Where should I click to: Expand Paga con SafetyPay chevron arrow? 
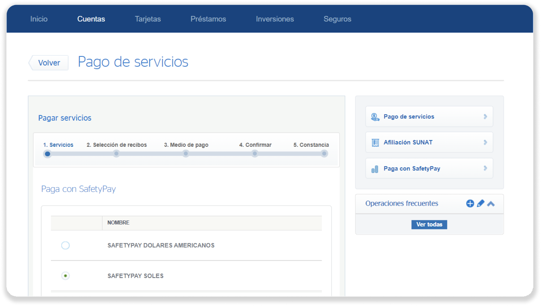point(485,168)
